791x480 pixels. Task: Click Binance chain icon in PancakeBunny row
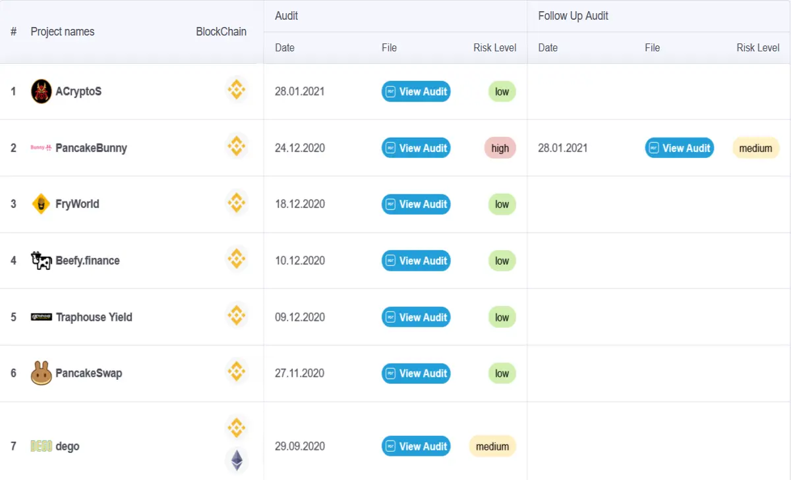[x=236, y=146]
